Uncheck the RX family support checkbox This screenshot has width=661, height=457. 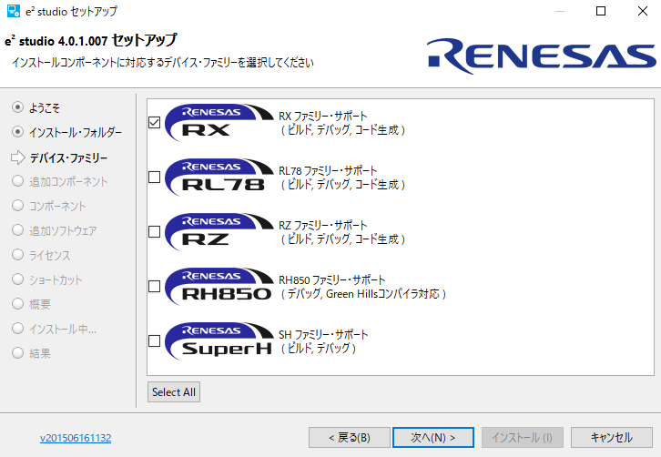click(154, 122)
